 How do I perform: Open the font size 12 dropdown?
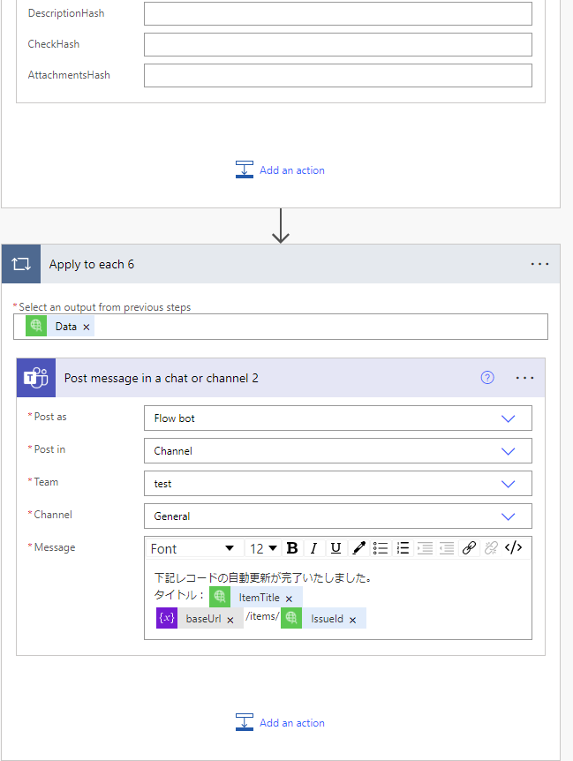tap(263, 548)
